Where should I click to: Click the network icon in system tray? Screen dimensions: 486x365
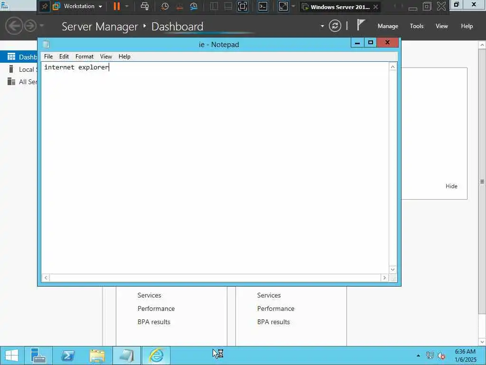point(430,355)
